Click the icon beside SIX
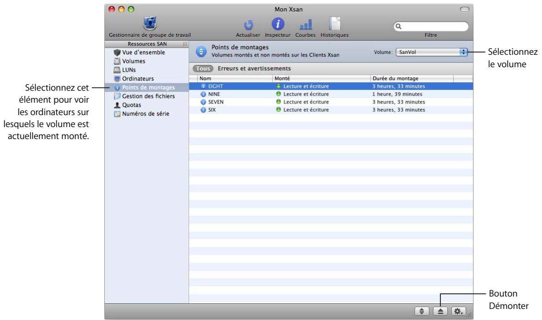Image resolution: width=542 pixels, height=320 pixels. click(x=203, y=110)
